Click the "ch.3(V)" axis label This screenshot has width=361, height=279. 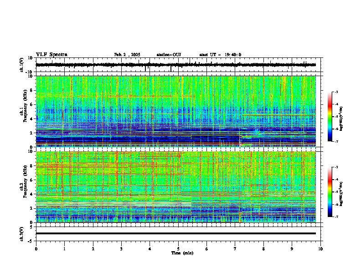tap(22, 234)
